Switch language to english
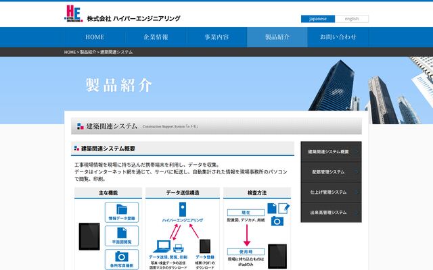The width and height of the screenshot is (433, 270). (x=352, y=19)
